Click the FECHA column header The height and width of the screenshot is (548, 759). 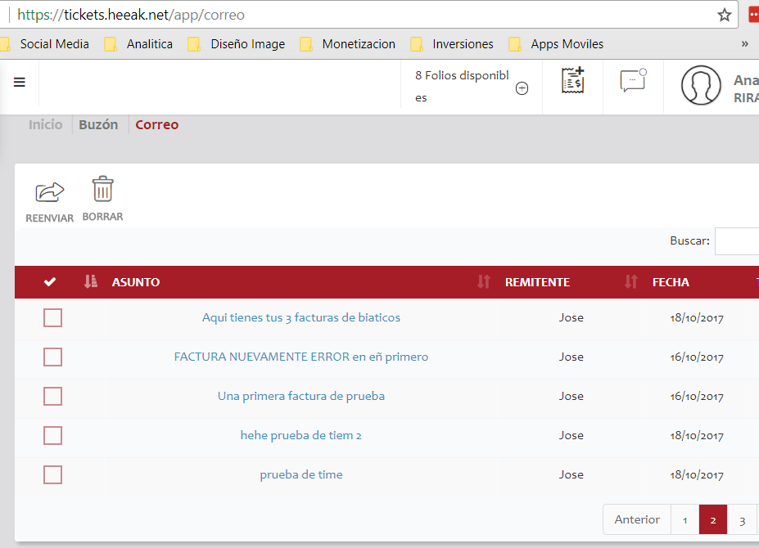pyautogui.click(x=671, y=282)
